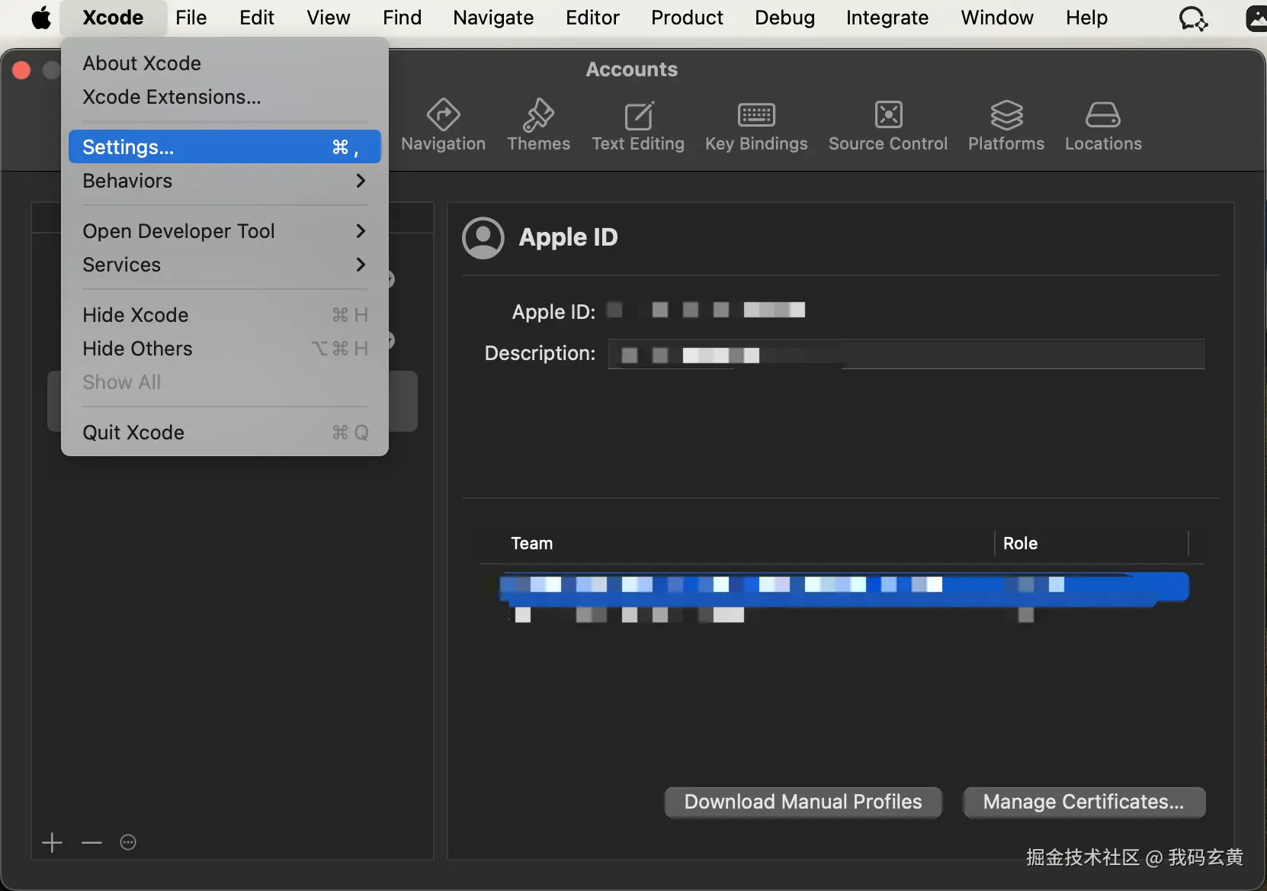Expand the Behaviors submenu
This screenshot has width=1267, height=891.
[x=224, y=181]
